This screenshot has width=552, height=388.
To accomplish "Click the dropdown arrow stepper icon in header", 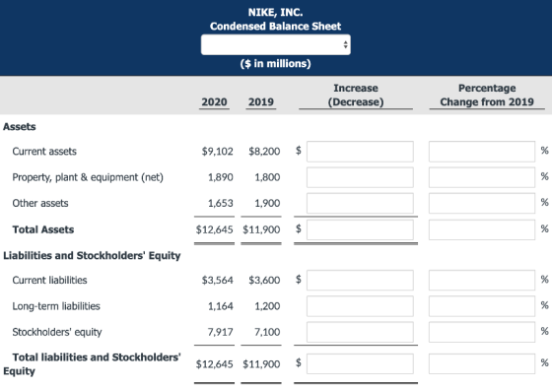I will [345, 44].
